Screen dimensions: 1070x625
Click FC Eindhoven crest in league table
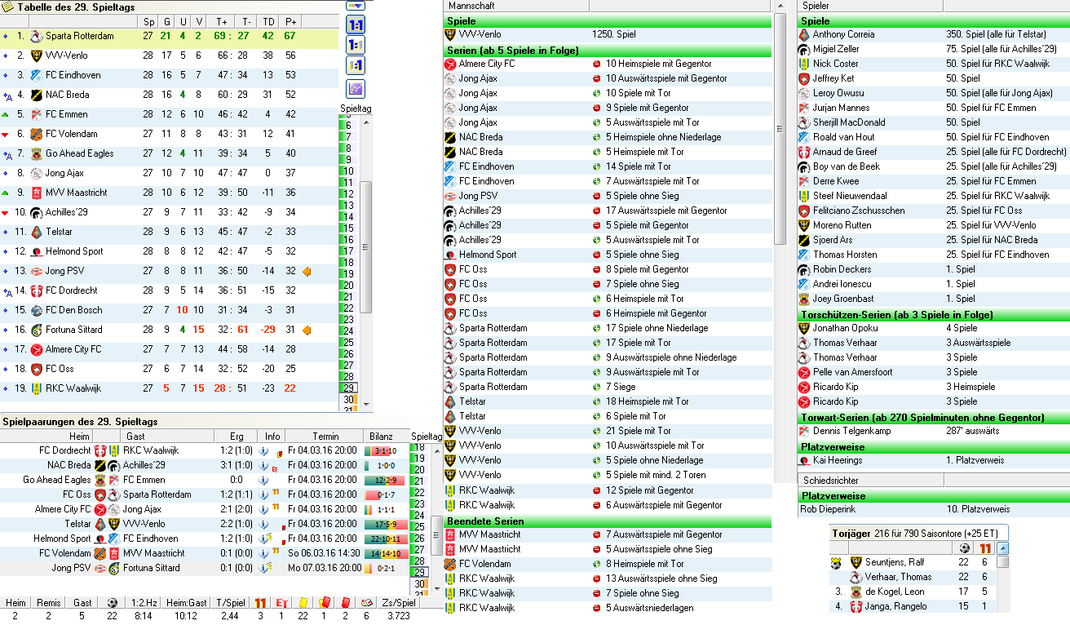click(x=36, y=75)
